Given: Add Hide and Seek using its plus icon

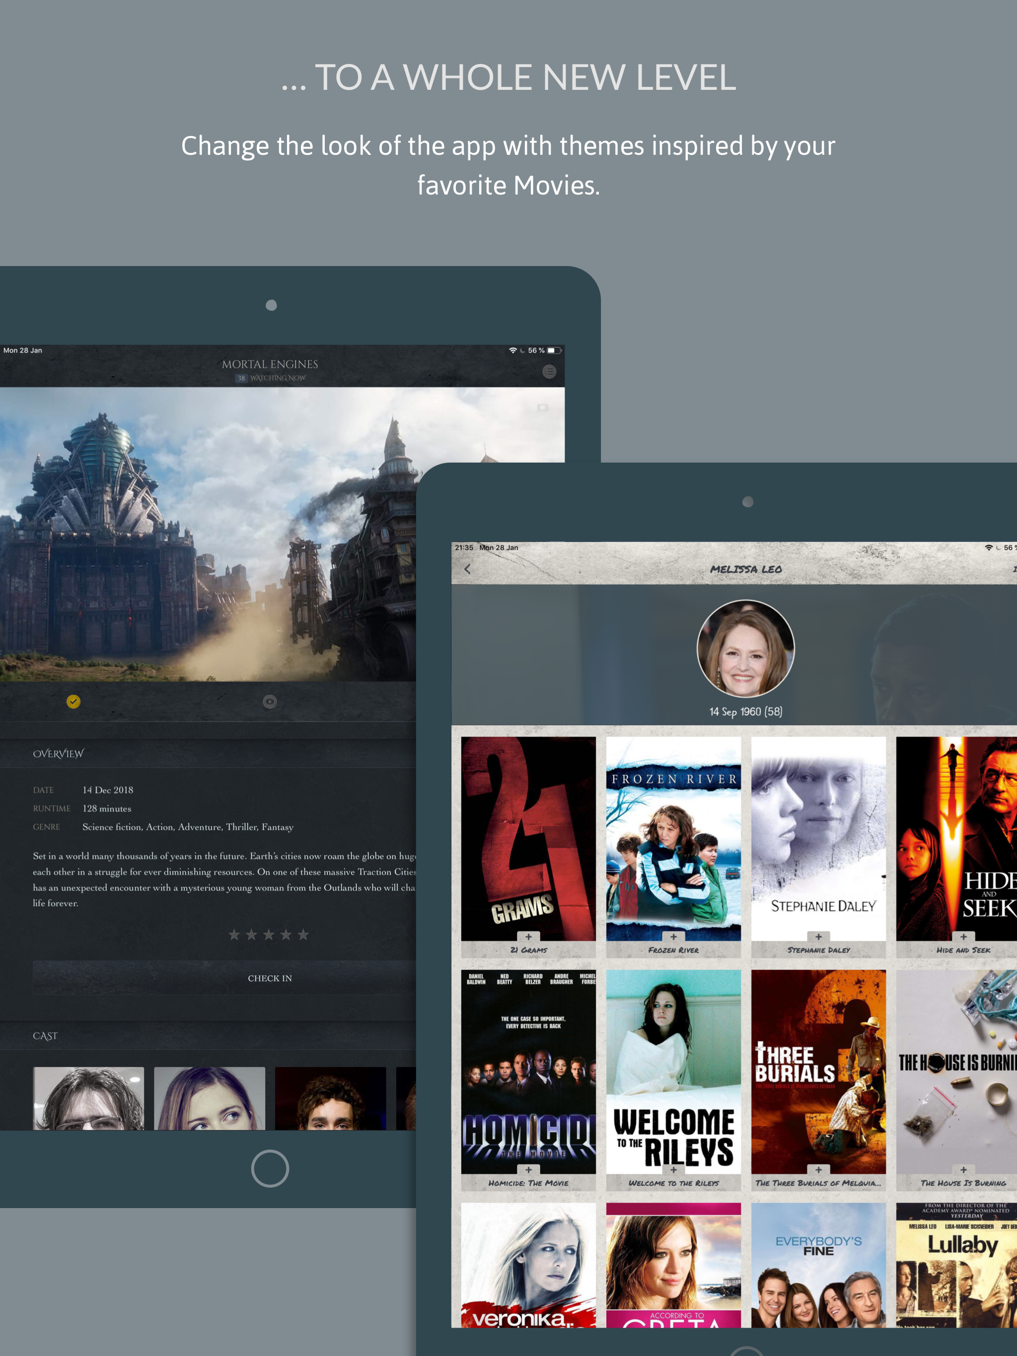Looking at the screenshot, I should 964,937.
